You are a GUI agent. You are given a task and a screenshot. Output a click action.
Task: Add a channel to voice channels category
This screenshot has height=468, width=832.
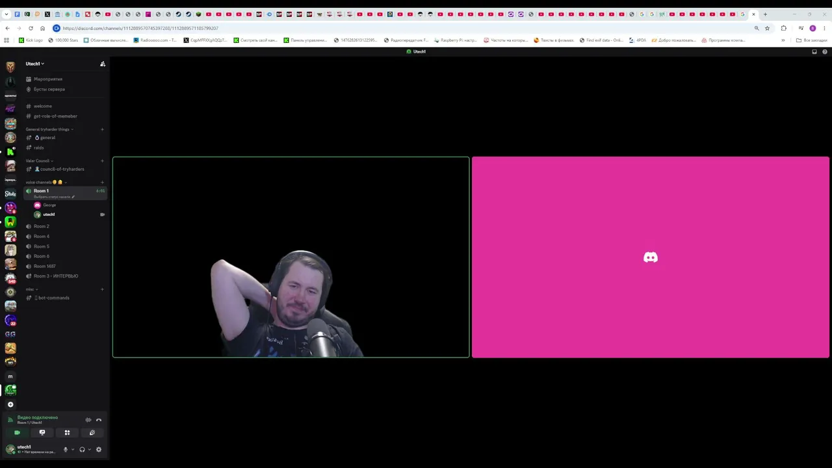click(102, 182)
